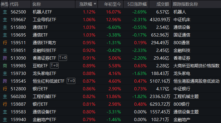
Task: Select stock code 159851
Action: pyautogui.click(x=18, y=50)
